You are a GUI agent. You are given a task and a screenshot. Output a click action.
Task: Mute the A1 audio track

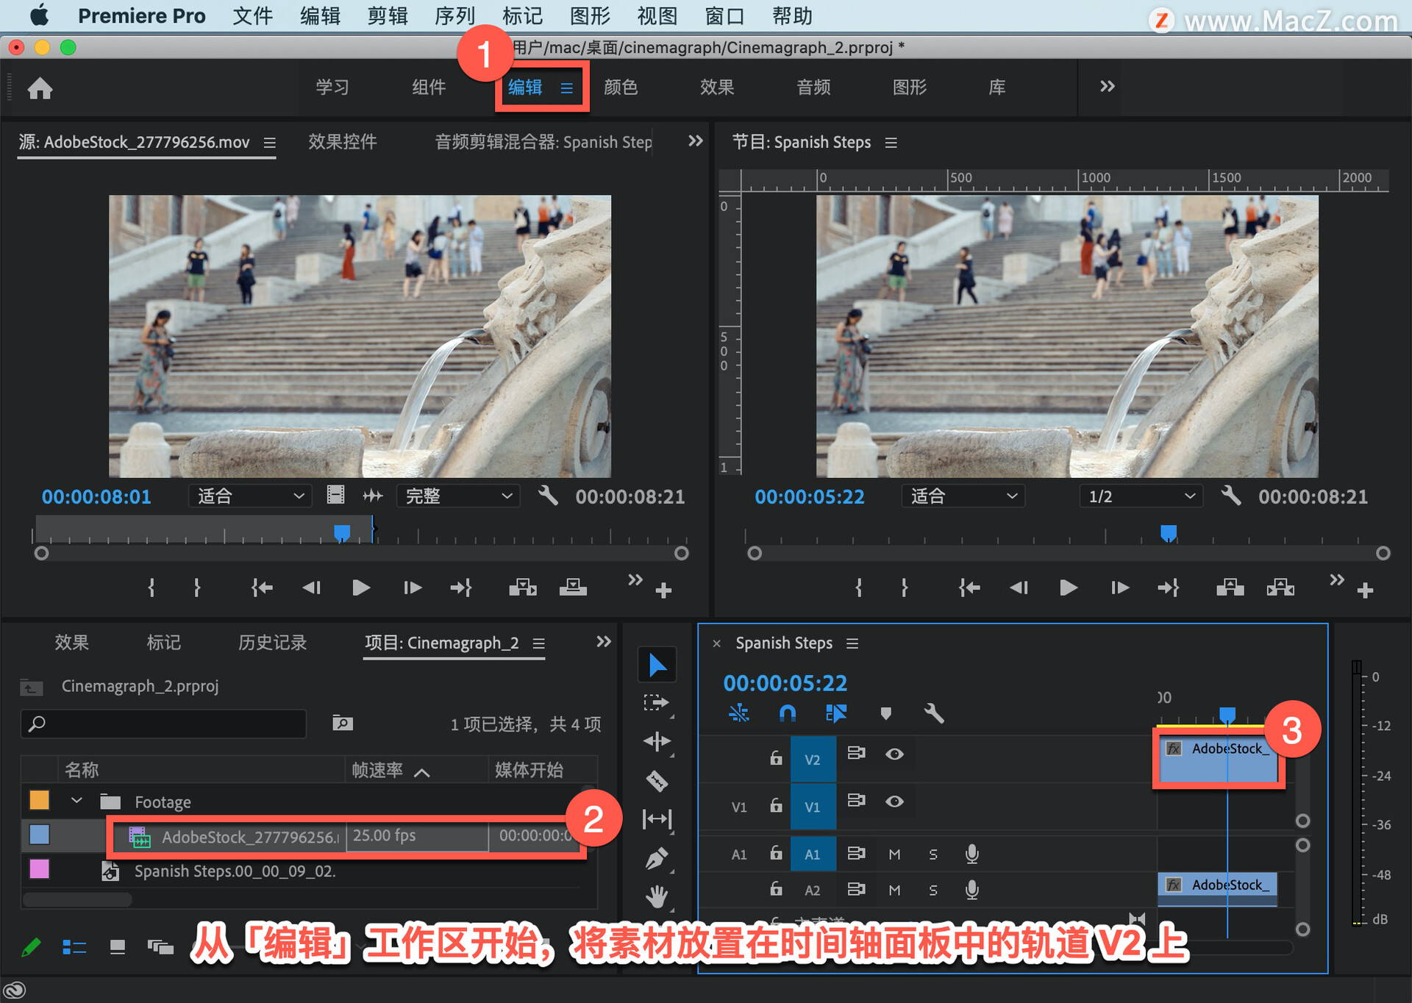[894, 853]
